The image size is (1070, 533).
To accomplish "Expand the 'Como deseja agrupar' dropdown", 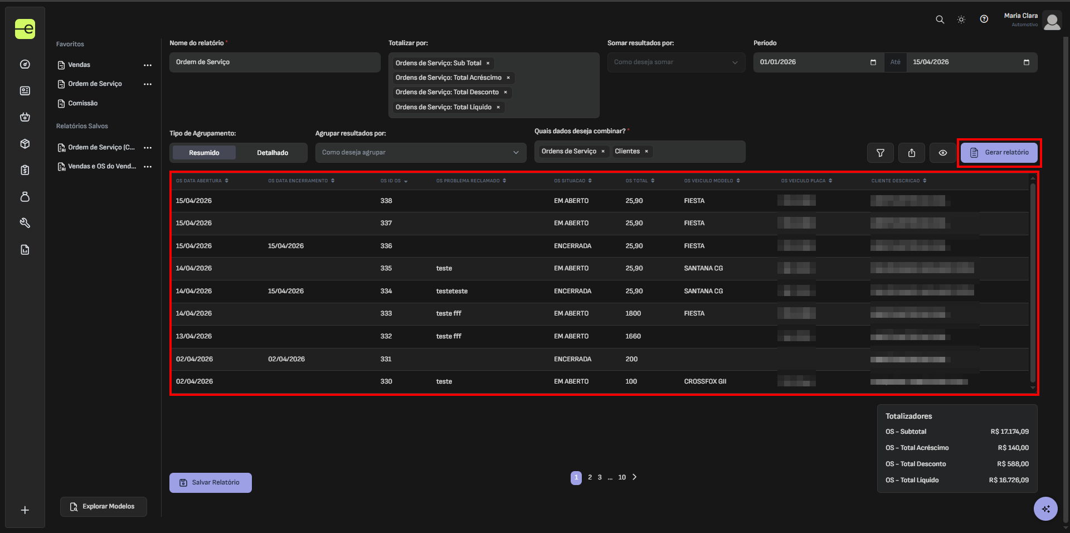I will click(x=420, y=153).
